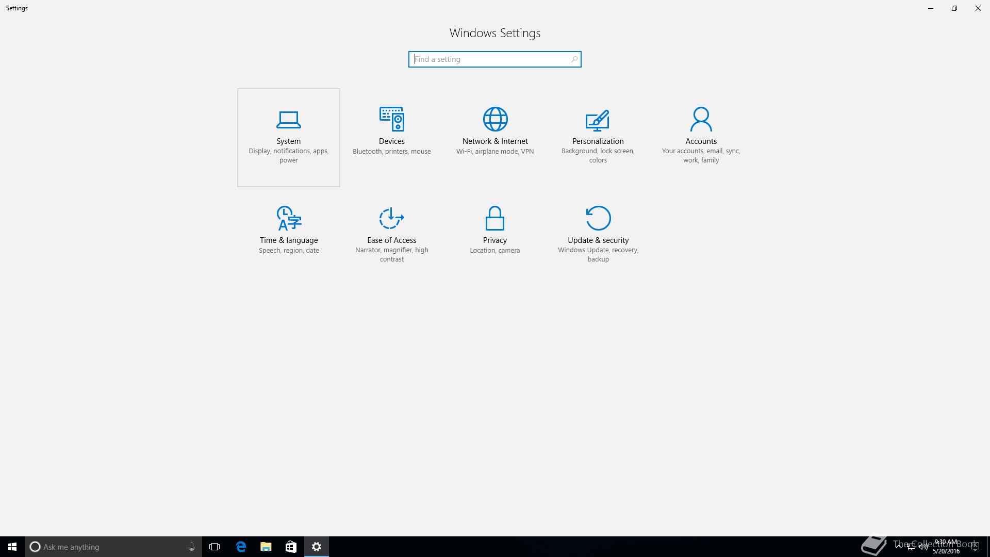This screenshot has height=557, width=990.
Task: Open the Privacy padlock icon
Action: pyautogui.click(x=495, y=218)
